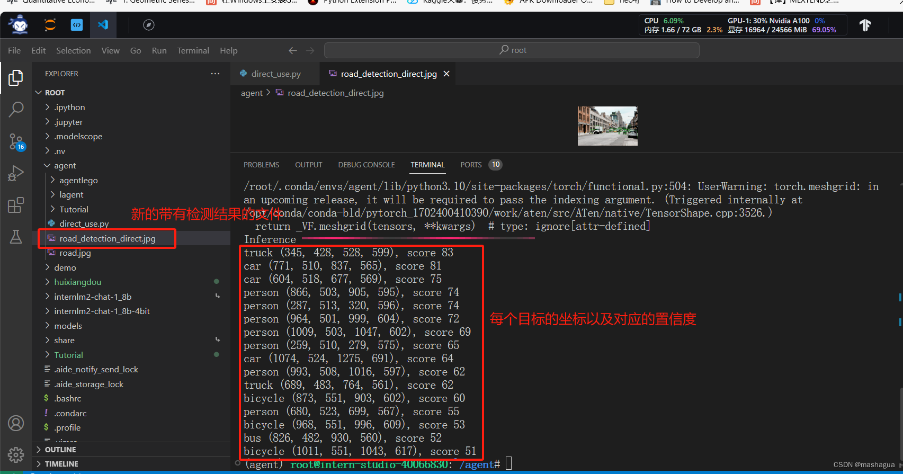The width and height of the screenshot is (903, 474).
Task: Open the Go menu
Action: point(136,50)
